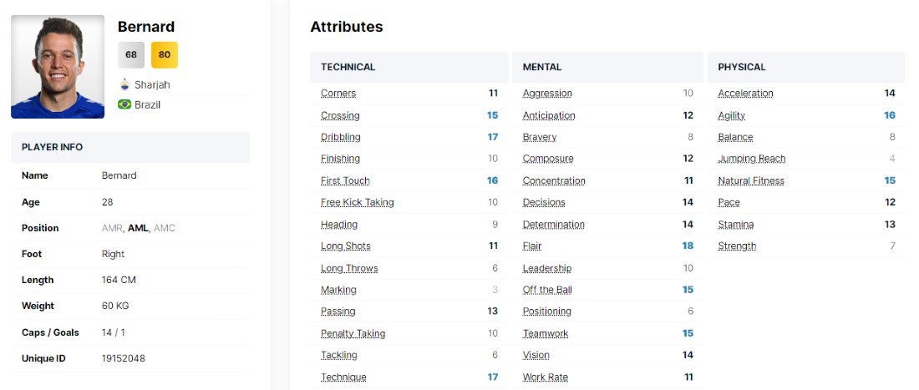919x390 pixels.
Task: Click the MENTAL column header
Action: (x=542, y=67)
